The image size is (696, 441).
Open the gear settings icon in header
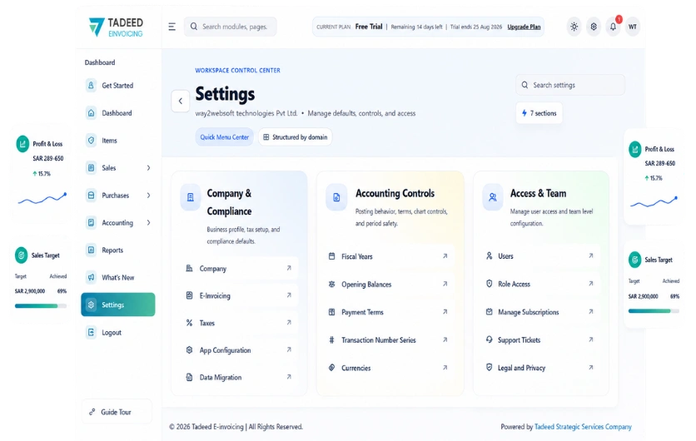(594, 27)
